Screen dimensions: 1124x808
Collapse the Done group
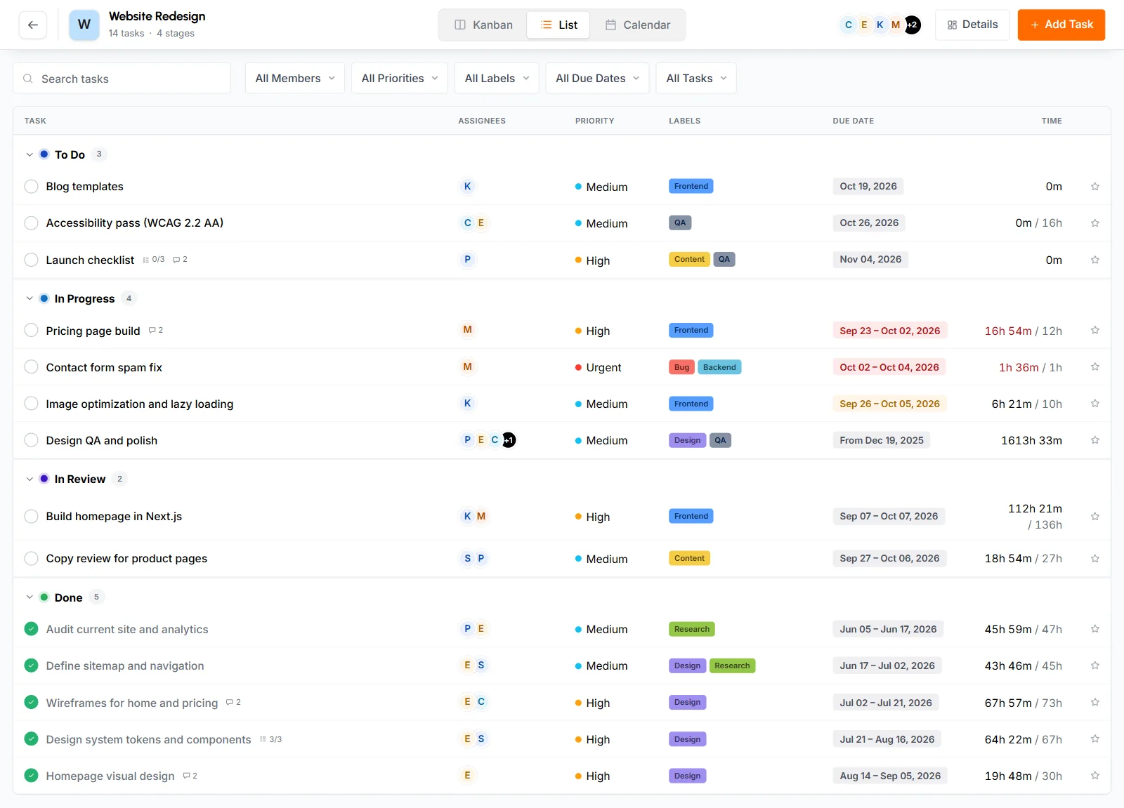(30, 597)
